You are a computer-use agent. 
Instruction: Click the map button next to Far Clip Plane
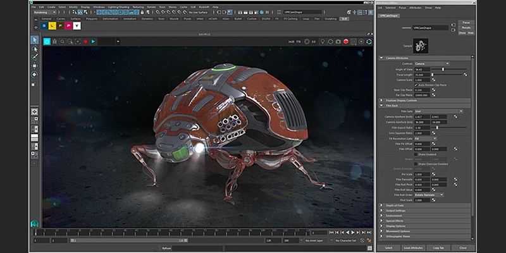(433, 96)
